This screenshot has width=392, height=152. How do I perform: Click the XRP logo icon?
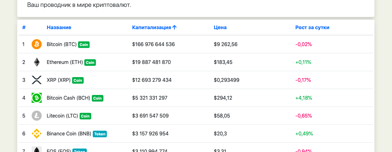[37, 80]
